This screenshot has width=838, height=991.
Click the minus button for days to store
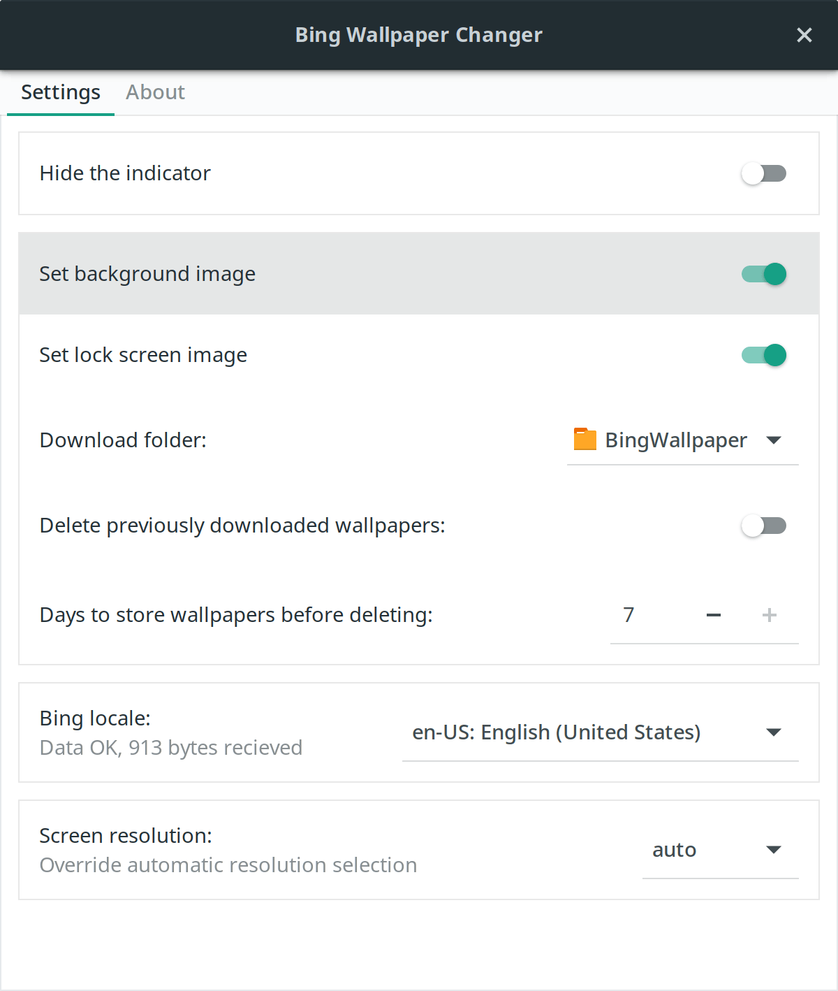coord(713,615)
